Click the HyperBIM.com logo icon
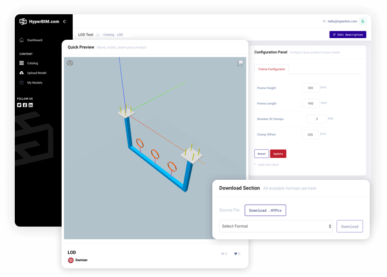 tap(23, 21)
